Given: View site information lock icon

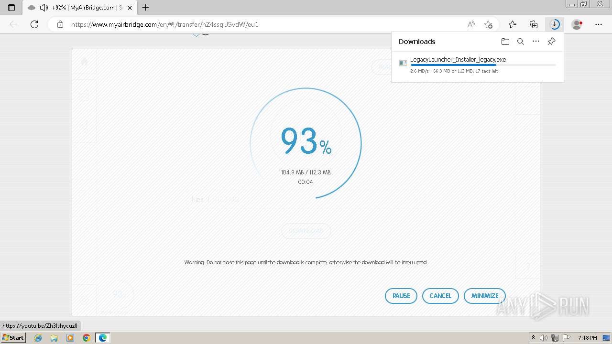Looking at the screenshot, I should (x=60, y=24).
